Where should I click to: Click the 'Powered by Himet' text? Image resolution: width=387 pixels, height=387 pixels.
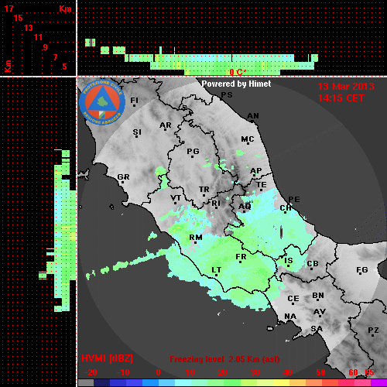[236, 84]
